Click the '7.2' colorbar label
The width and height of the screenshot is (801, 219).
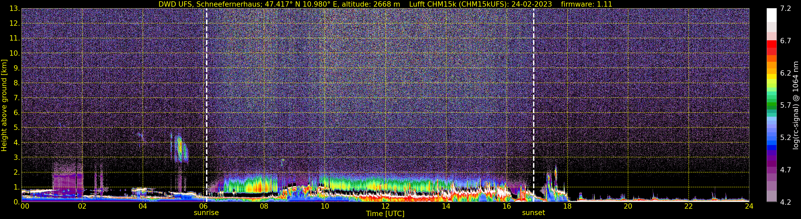tap(786, 9)
